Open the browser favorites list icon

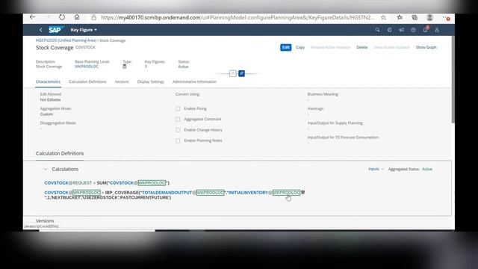click(400, 18)
